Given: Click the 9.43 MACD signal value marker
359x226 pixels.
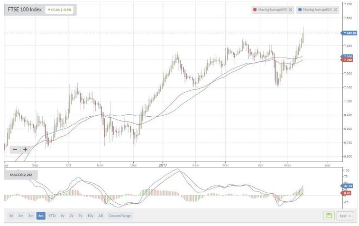Looking at the screenshot, I should tap(347, 193).
